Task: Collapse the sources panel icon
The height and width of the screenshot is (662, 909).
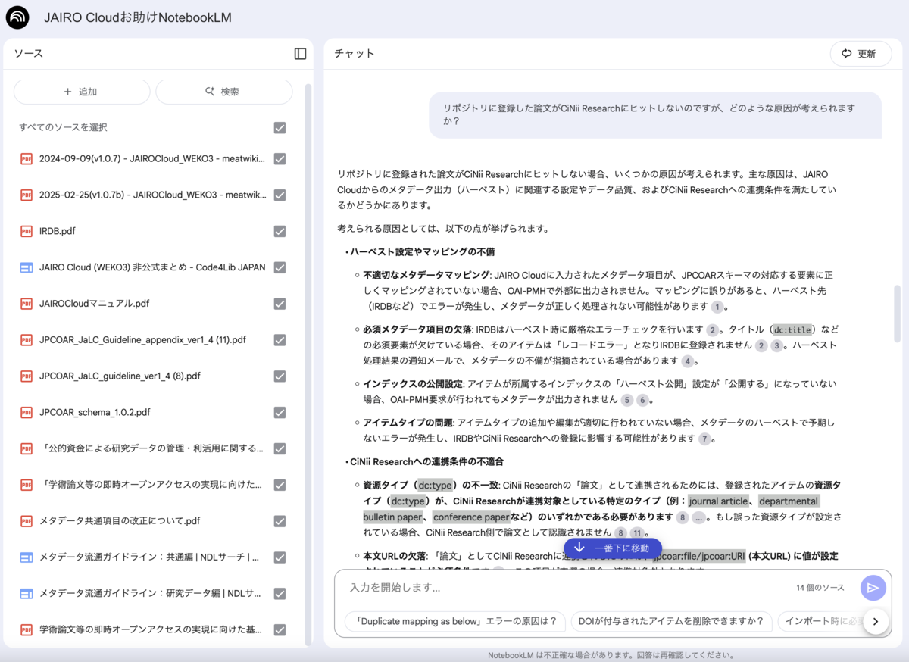Action: point(300,54)
